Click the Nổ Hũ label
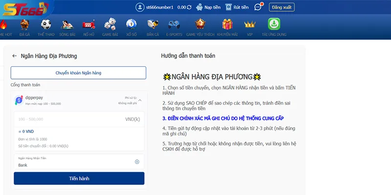 (89, 35)
